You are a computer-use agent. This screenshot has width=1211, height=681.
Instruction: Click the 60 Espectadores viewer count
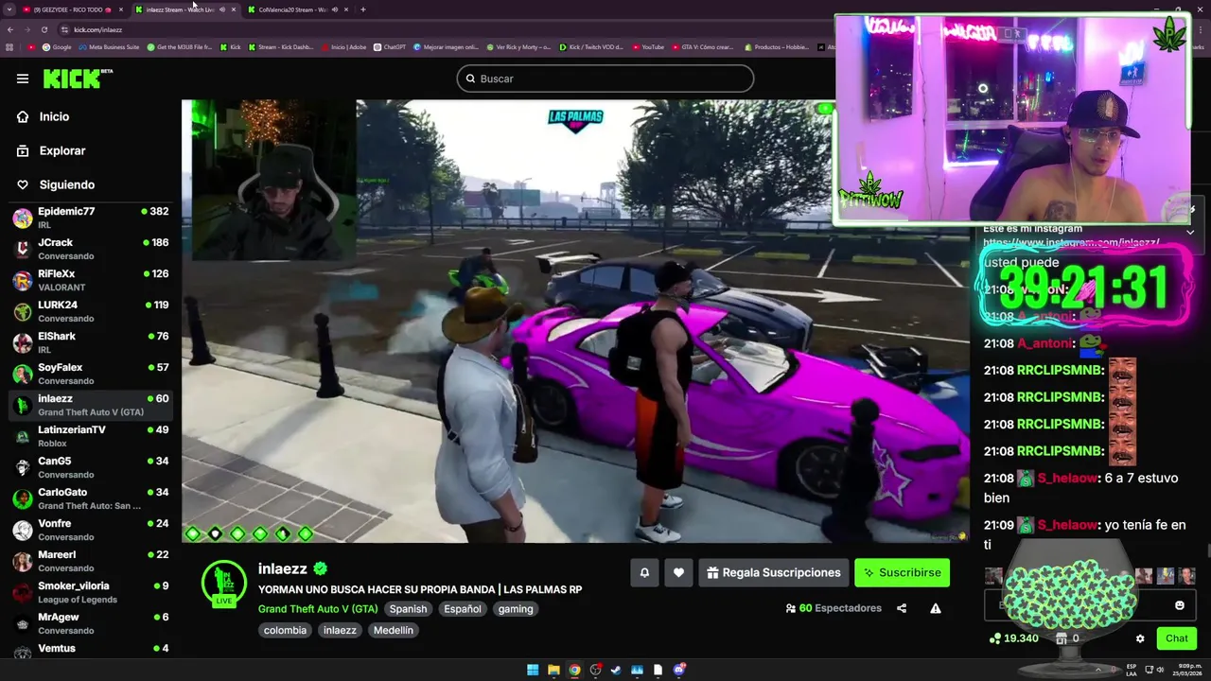834,608
